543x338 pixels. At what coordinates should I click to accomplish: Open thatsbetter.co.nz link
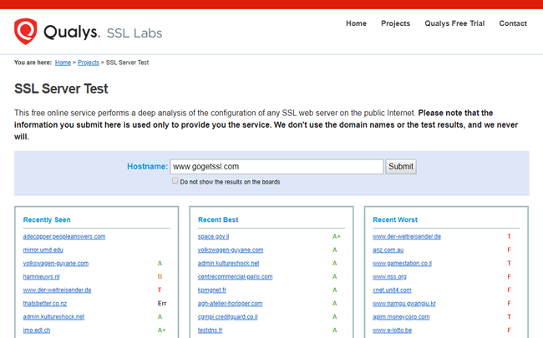(45, 304)
